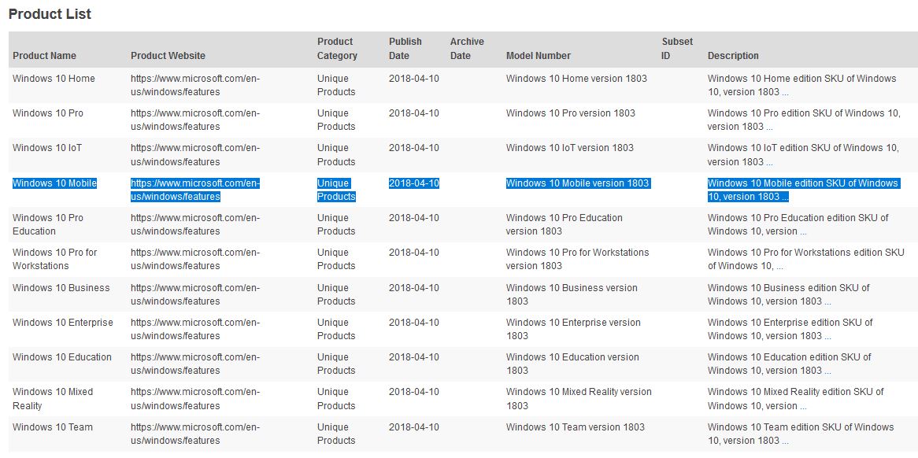Select the Description column header
918x458 pixels.
pos(733,56)
